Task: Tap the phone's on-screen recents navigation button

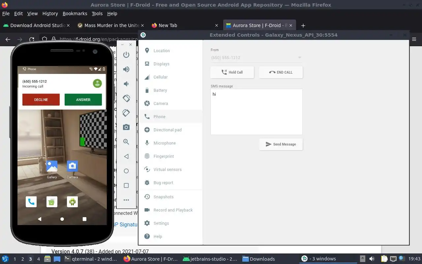Action: pyautogui.click(x=84, y=219)
